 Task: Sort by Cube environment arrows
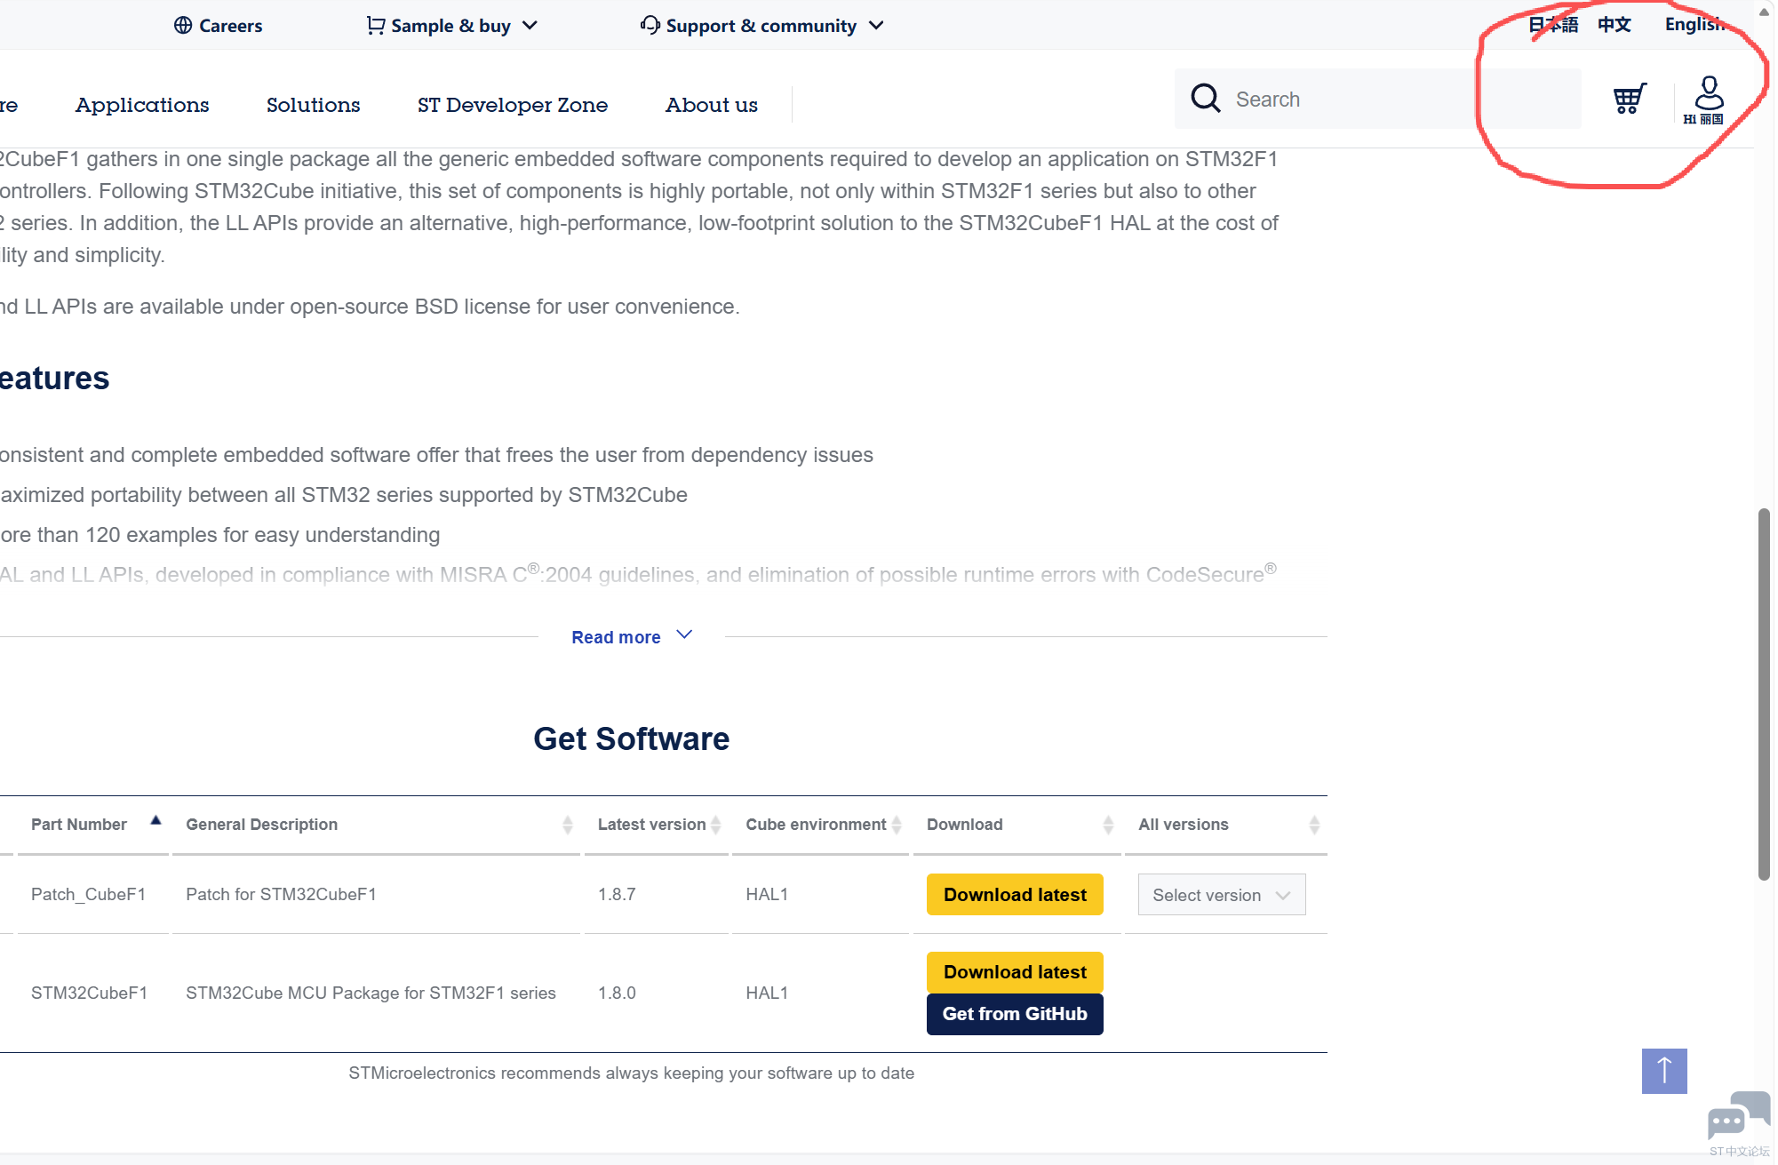[897, 825]
